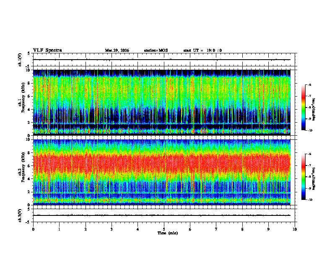The width and height of the screenshot is (332, 257).
Task: Click the ch.1 color bar "log(PSD)" unit label
Action: (x=314, y=109)
